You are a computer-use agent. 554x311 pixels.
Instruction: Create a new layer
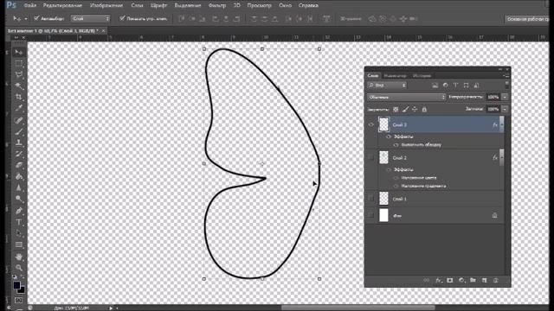[x=485, y=280]
